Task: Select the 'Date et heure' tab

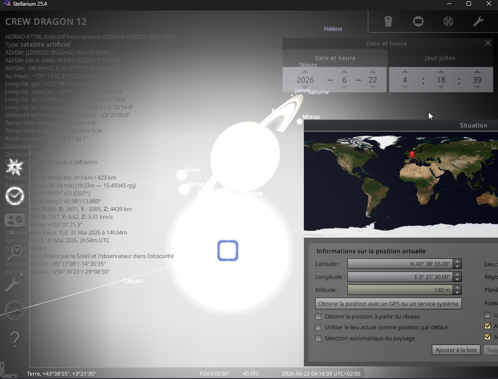Action: (x=335, y=58)
